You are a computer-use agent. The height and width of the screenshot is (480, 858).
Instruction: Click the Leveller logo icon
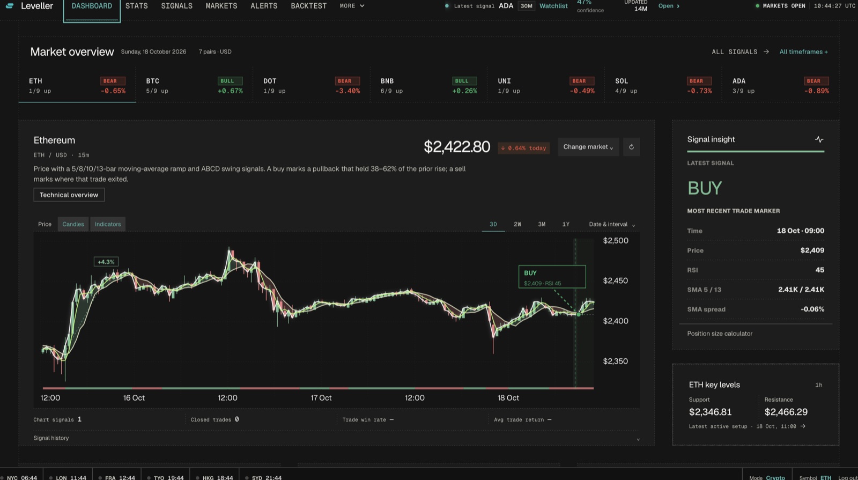coord(10,6)
